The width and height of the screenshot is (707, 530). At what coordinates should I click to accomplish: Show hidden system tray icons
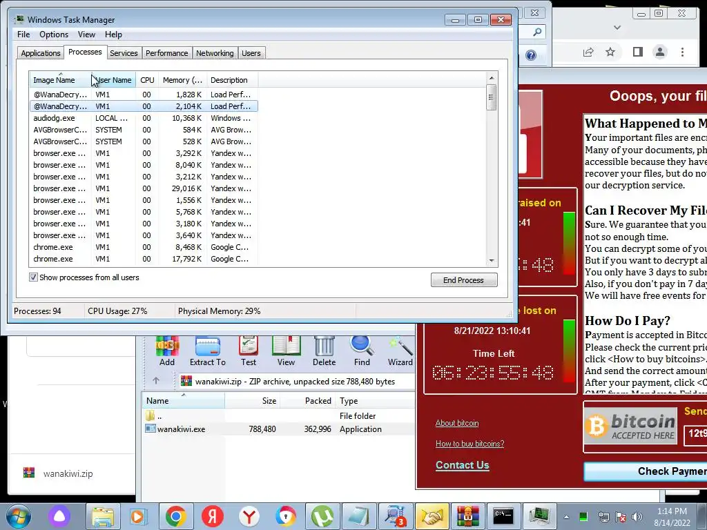[566, 517]
